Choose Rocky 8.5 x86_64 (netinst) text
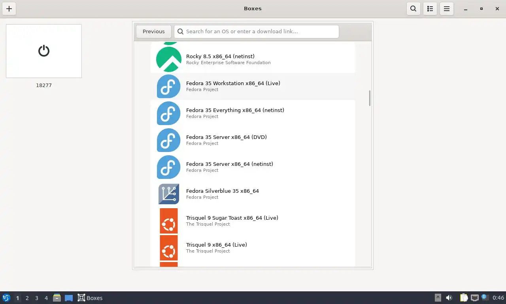Image resolution: width=506 pixels, height=304 pixels. click(220, 56)
